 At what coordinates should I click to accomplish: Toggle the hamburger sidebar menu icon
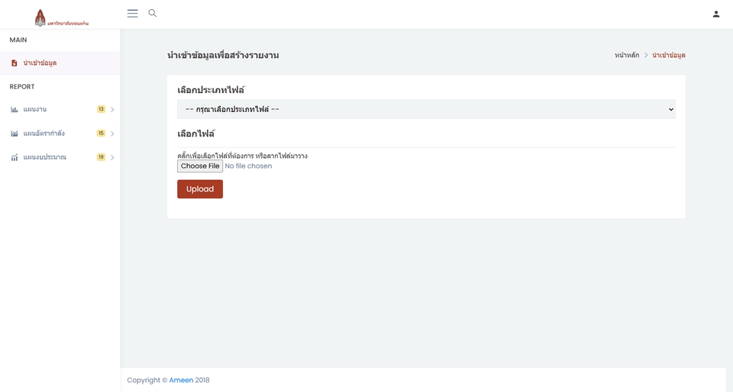pyautogui.click(x=132, y=14)
